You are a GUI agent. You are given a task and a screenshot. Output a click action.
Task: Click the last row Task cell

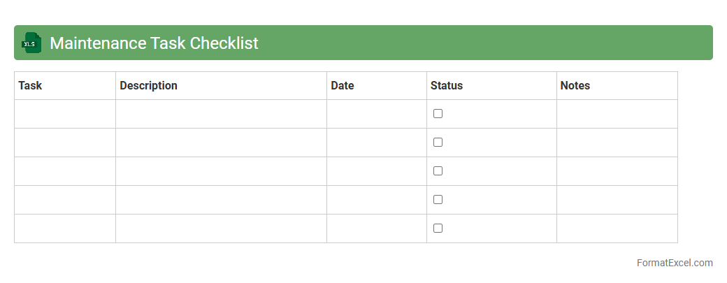(x=65, y=228)
